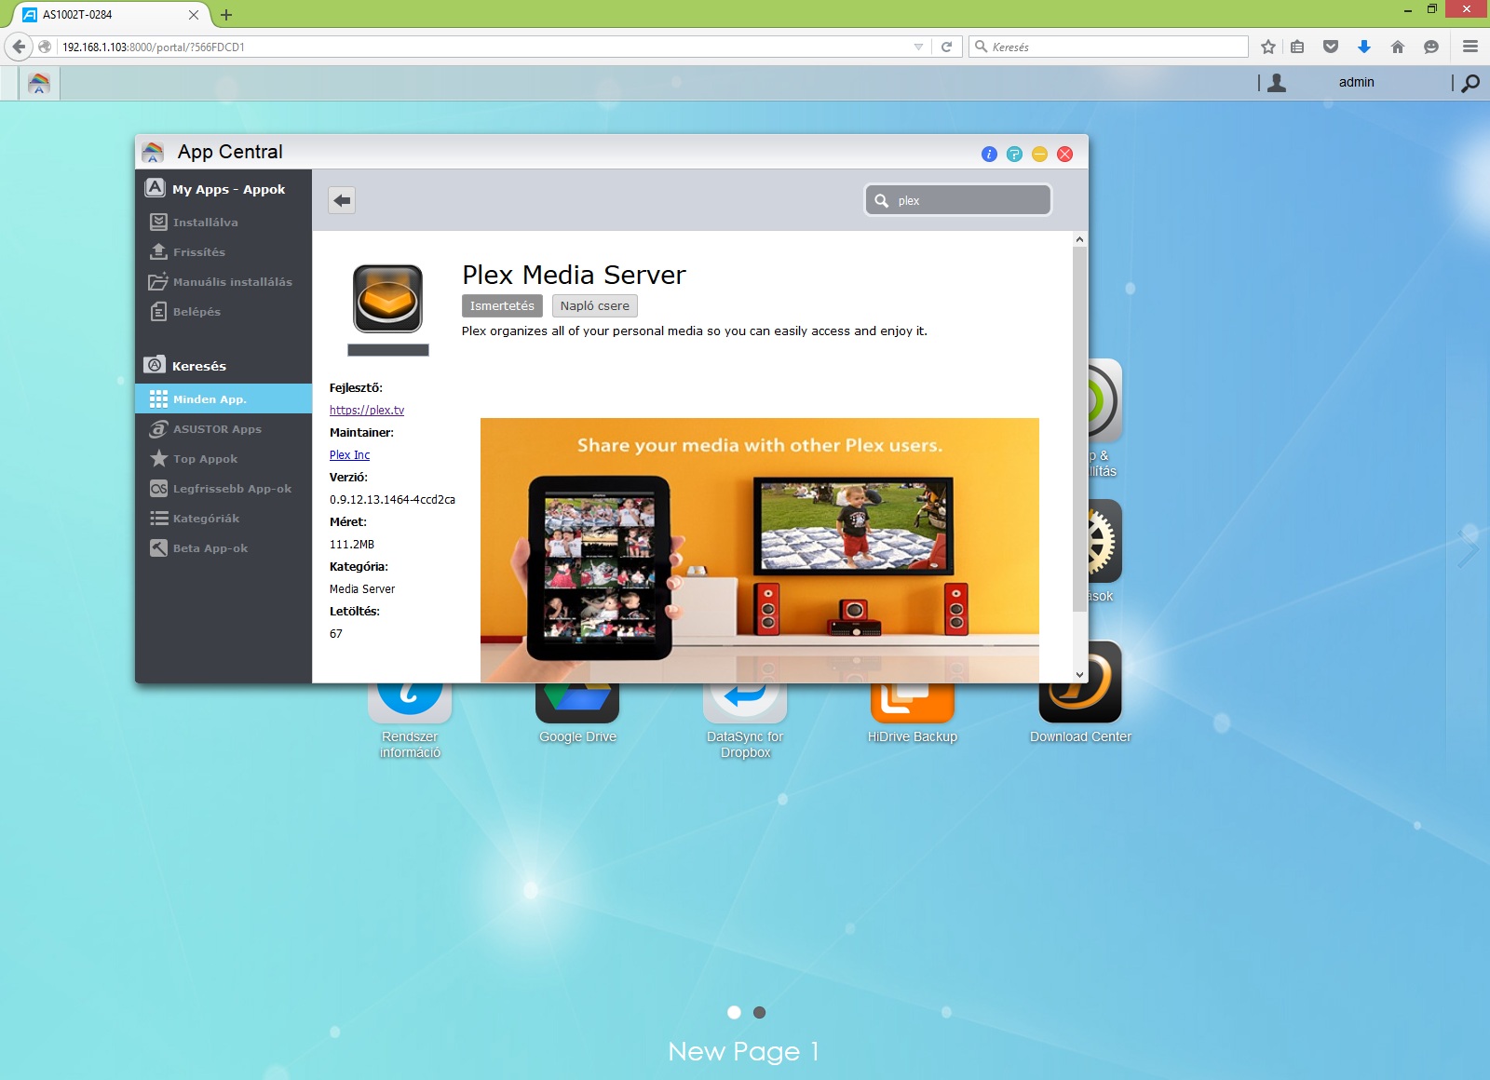Select Manuális installálás in sidebar
This screenshot has height=1080, width=1490.
[223, 282]
